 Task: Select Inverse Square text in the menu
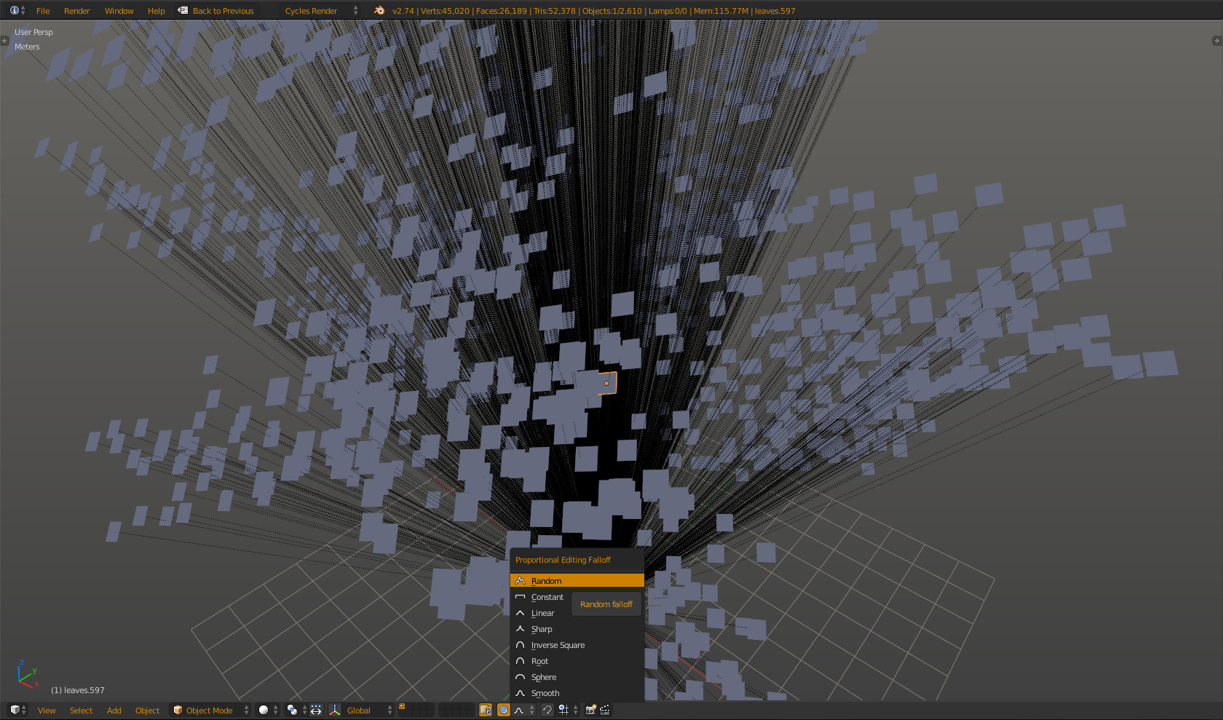tap(558, 645)
